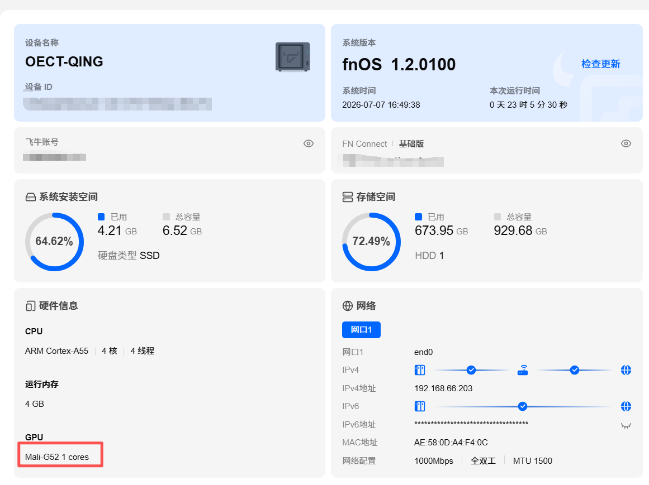Click the IPv6 row NAS device icon

coord(420,406)
